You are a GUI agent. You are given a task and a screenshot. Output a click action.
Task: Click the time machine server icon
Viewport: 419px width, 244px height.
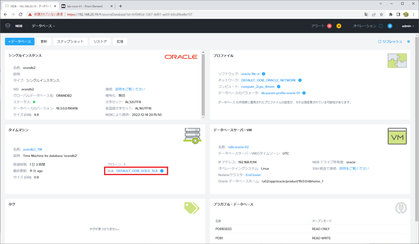(x=192, y=136)
